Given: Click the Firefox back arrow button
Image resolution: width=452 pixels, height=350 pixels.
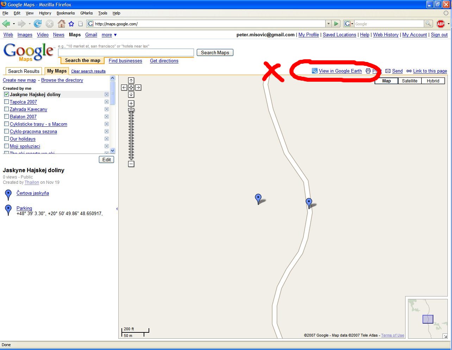Looking at the screenshot, I should [6, 24].
